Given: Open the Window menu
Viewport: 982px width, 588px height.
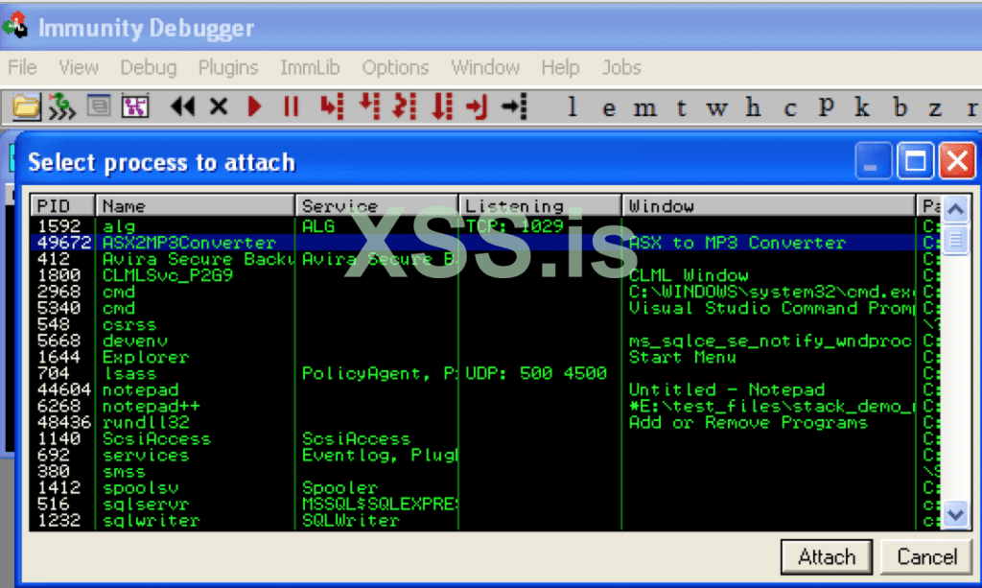Looking at the screenshot, I should [485, 67].
